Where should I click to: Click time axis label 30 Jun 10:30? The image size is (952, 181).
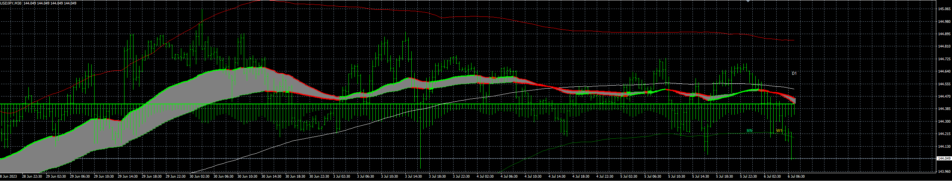pyautogui.click(x=247, y=176)
